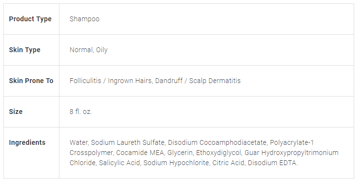This screenshot has width=359, height=183.
Task: Select the Normal, Oily value
Action: click(x=88, y=50)
